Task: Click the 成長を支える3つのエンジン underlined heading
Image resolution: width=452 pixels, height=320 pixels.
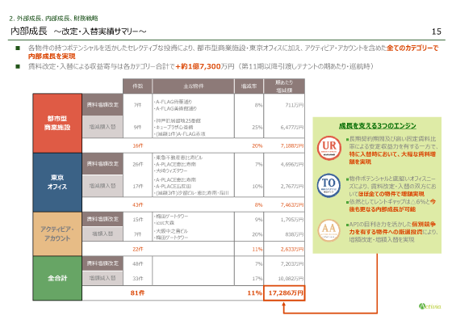Action: point(377,126)
